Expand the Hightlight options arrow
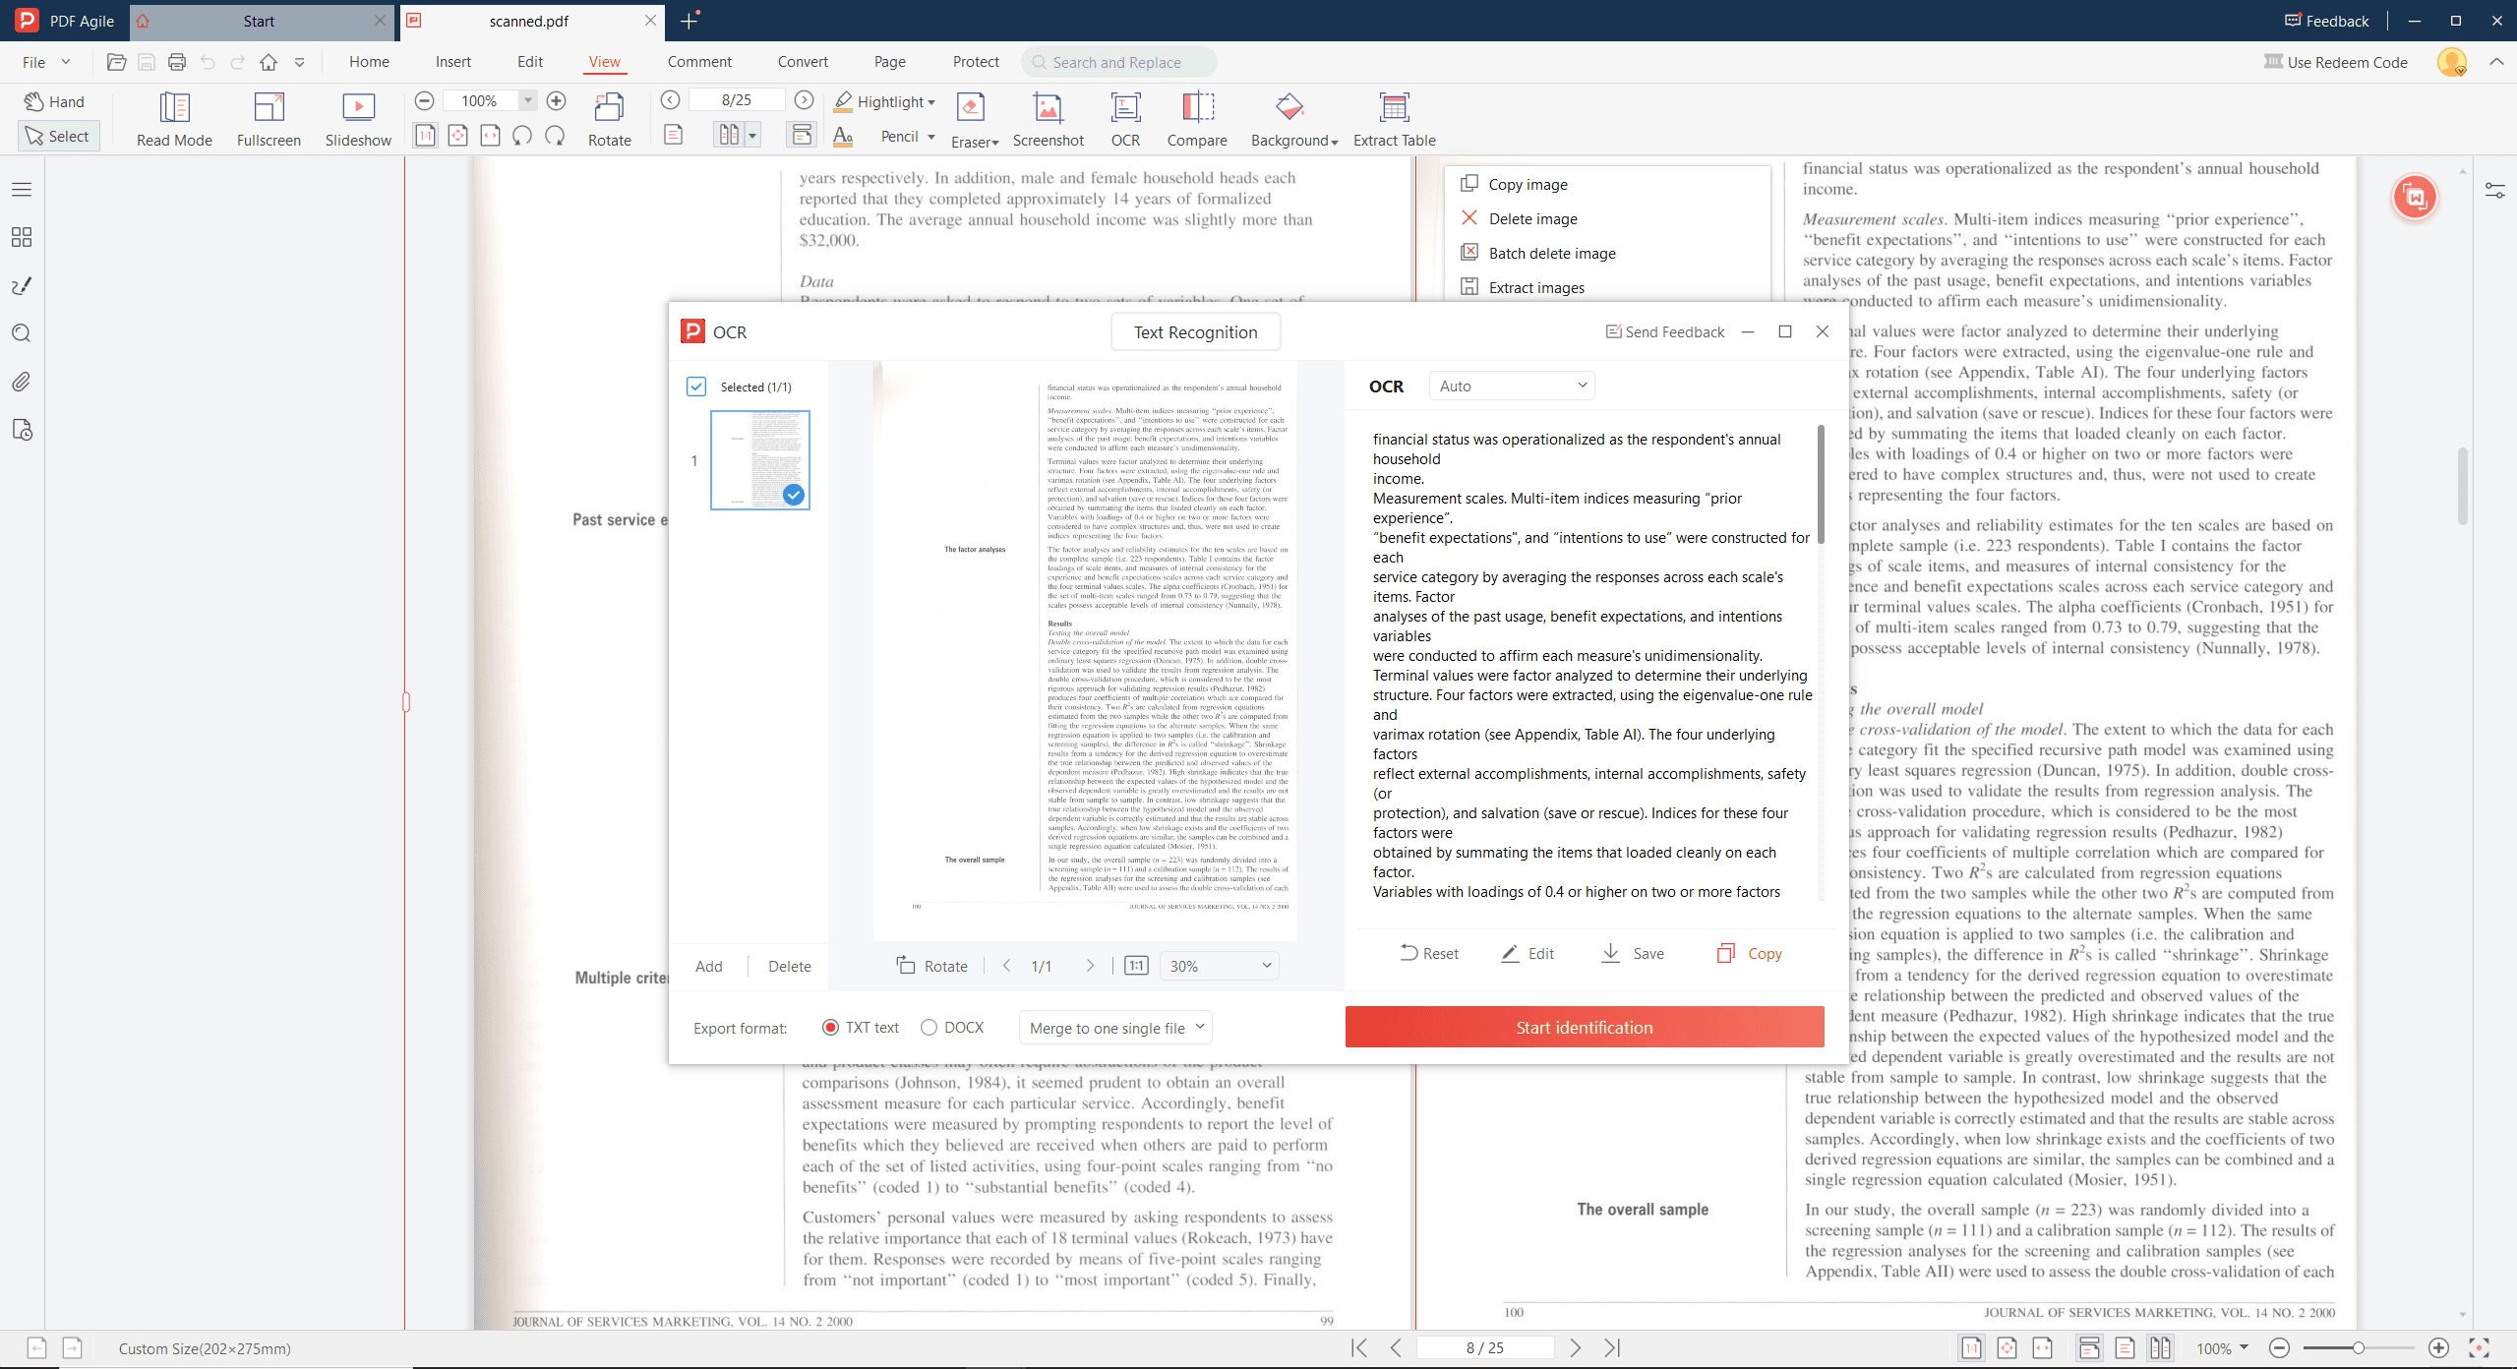Viewport: 2517px width, 1369px height. coord(930,102)
